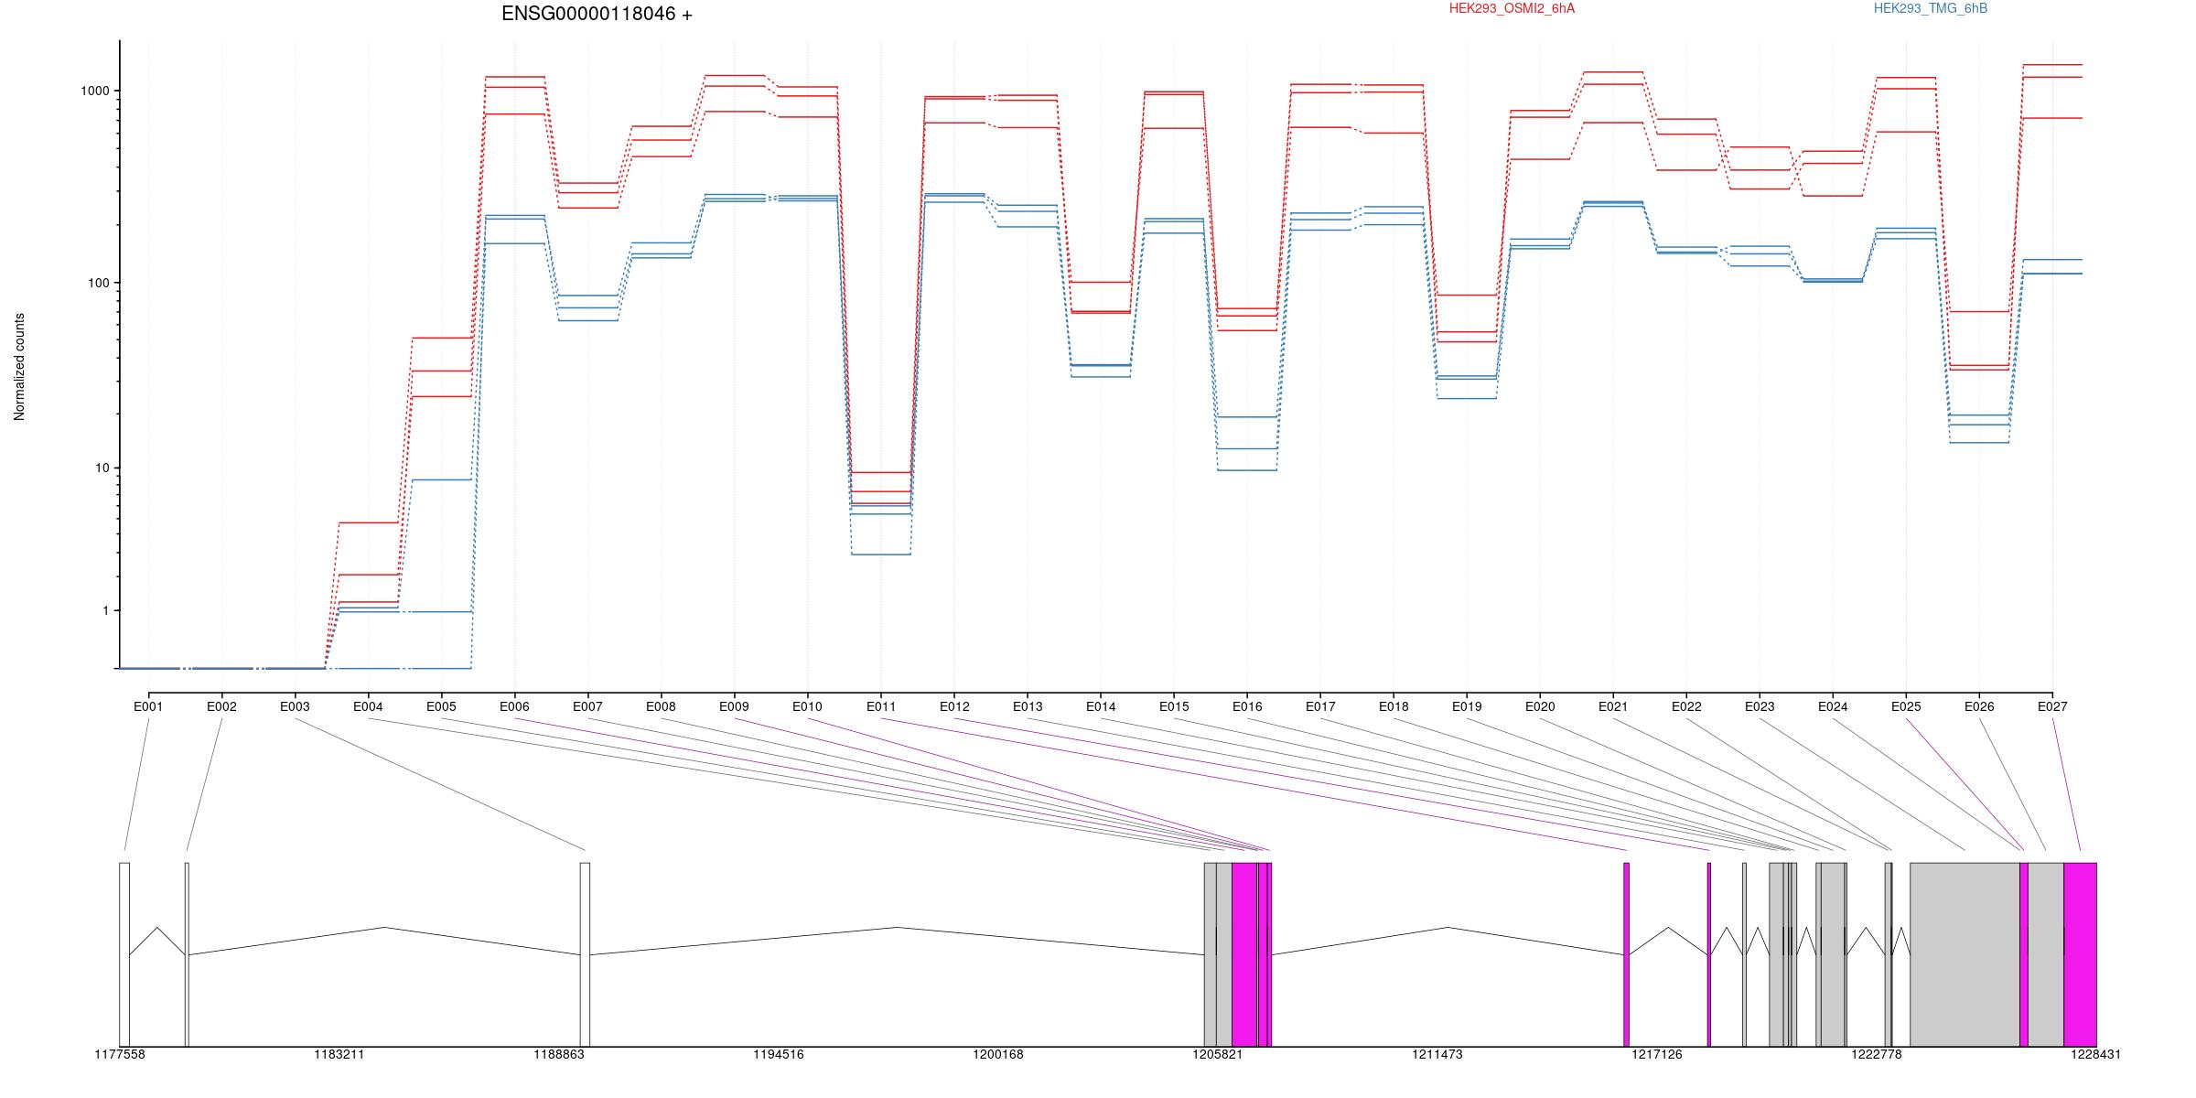Select exon bin label E009

click(734, 706)
